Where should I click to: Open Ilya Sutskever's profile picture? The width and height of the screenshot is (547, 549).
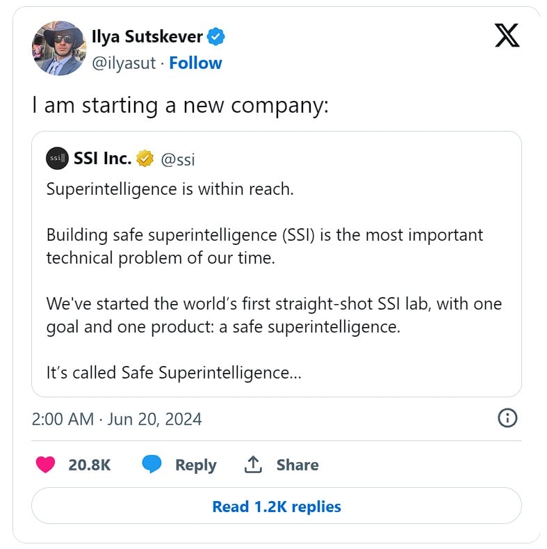pyautogui.click(x=59, y=48)
